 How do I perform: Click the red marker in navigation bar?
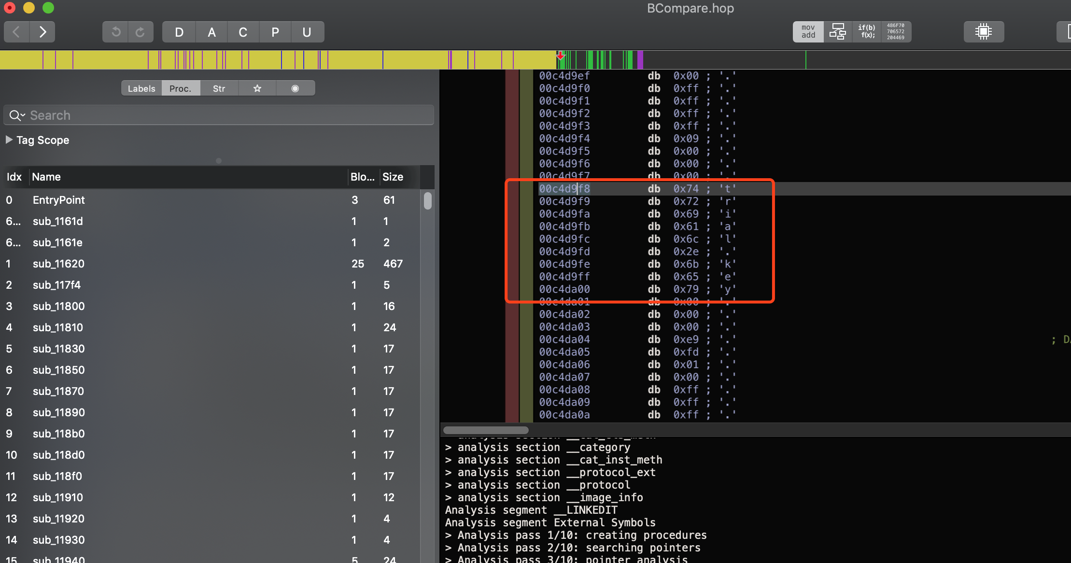[560, 56]
